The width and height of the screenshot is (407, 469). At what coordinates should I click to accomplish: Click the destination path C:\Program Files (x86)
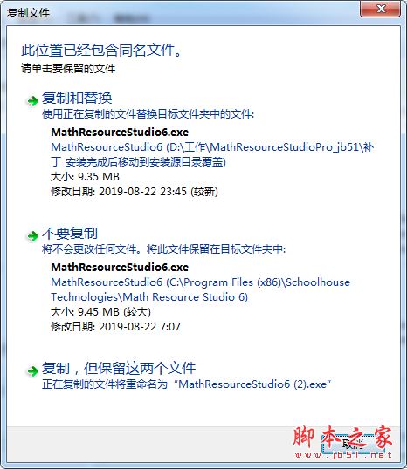coord(201,289)
